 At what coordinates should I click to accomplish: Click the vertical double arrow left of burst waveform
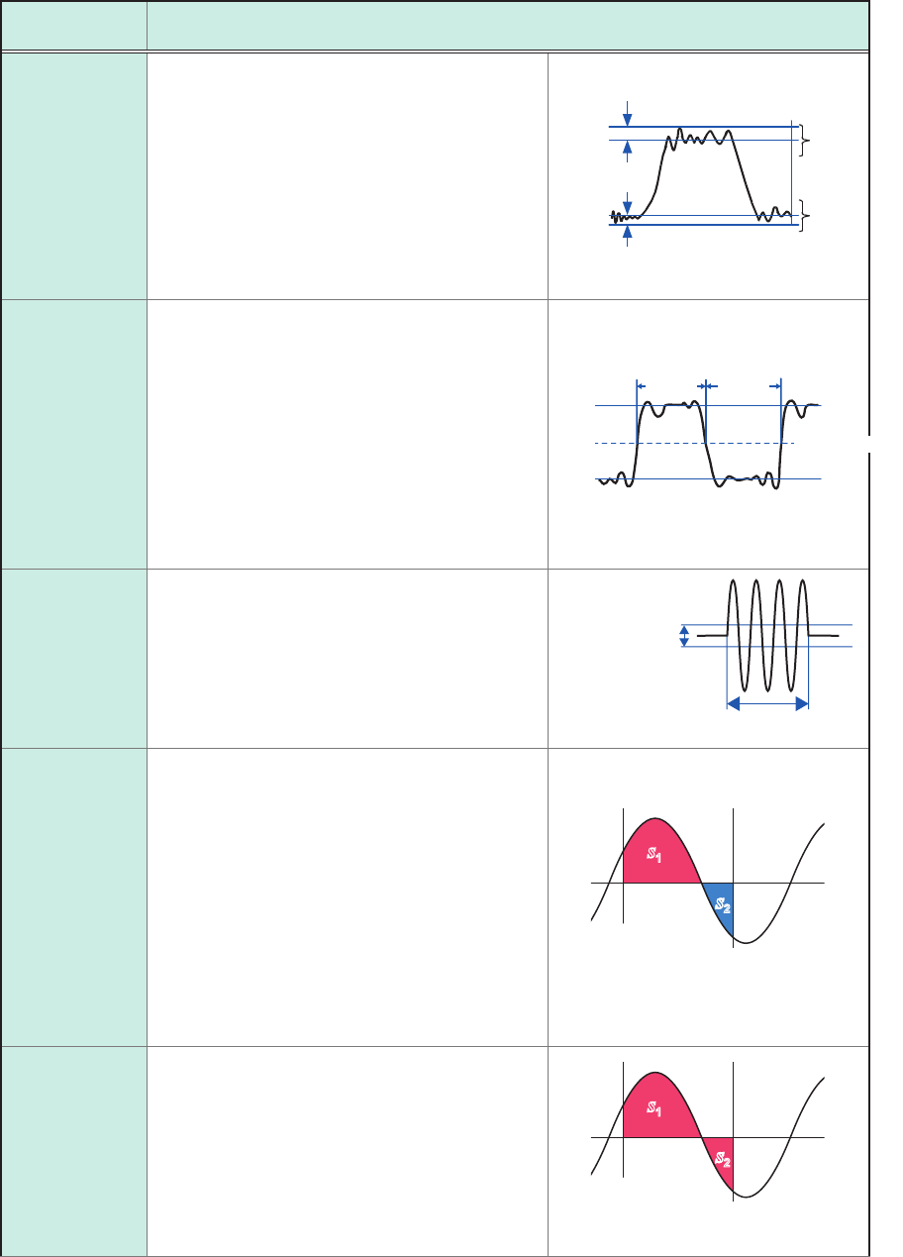coord(684,636)
